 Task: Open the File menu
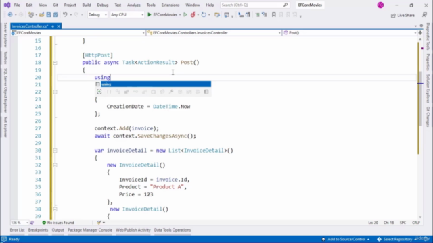coord(17,5)
